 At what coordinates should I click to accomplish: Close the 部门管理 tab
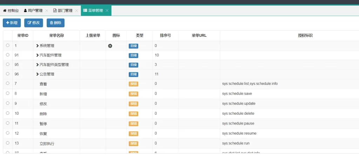coord(76,11)
